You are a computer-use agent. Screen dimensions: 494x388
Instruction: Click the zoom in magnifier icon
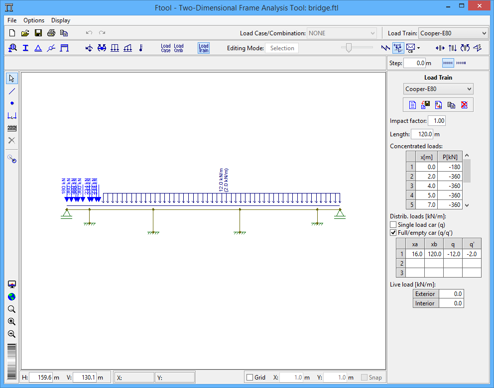[11, 322]
